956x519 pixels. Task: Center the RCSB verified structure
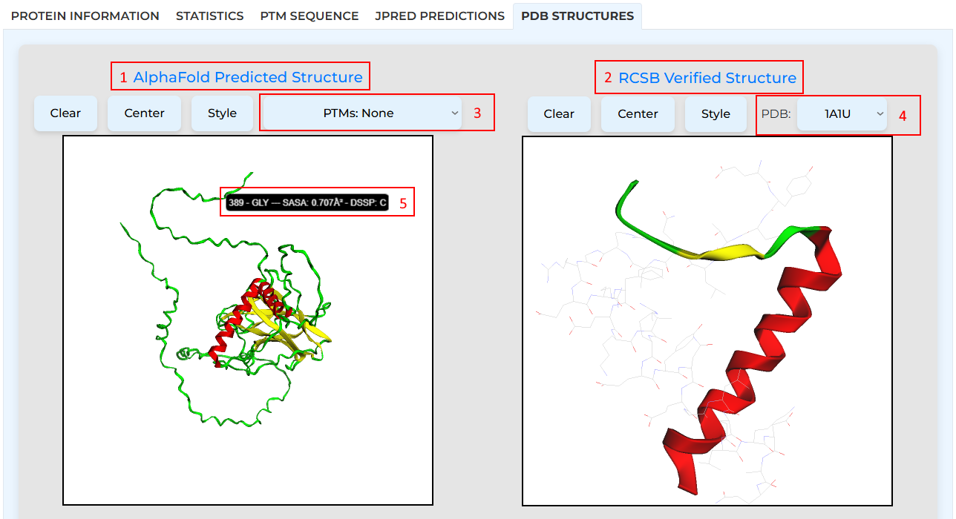(x=638, y=114)
